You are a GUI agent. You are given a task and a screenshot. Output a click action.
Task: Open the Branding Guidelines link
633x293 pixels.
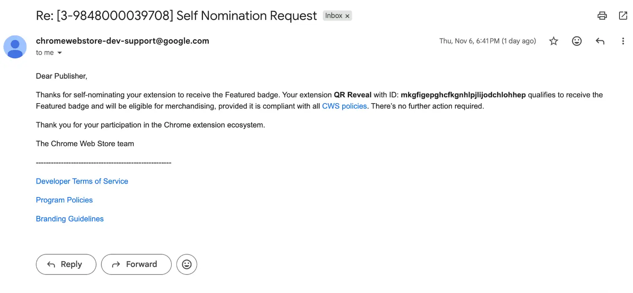[x=70, y=219]
